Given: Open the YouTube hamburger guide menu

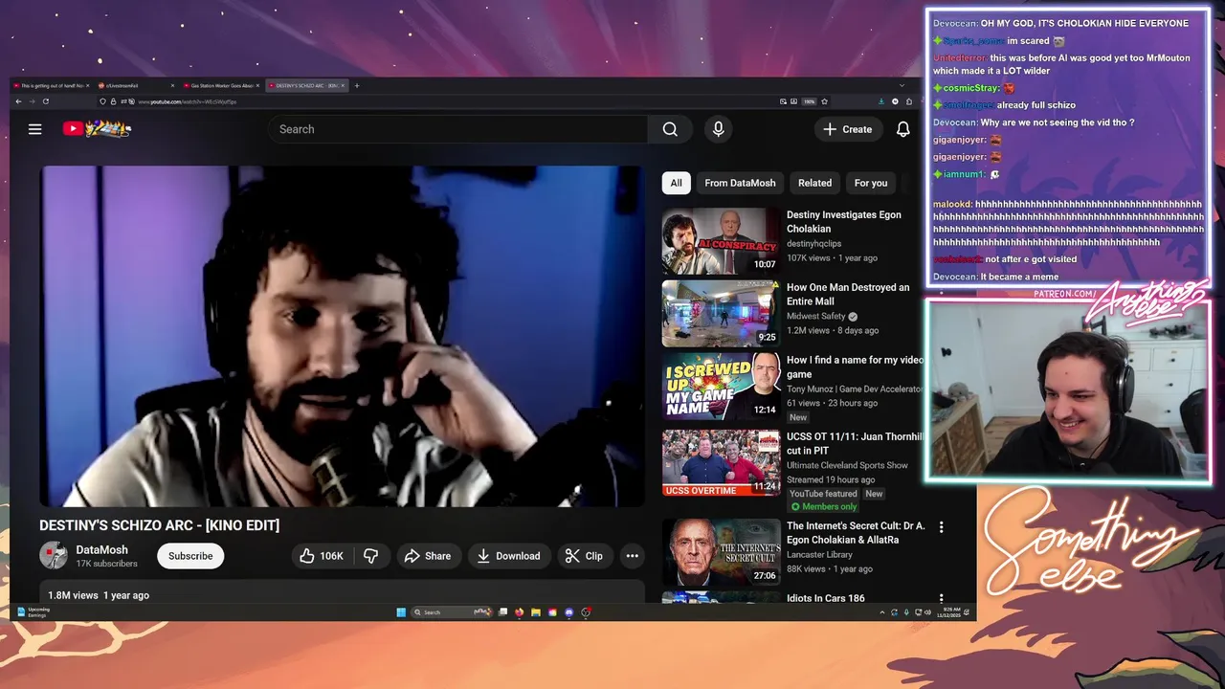Looking at the screenshot, I should (x=34, y=129).
